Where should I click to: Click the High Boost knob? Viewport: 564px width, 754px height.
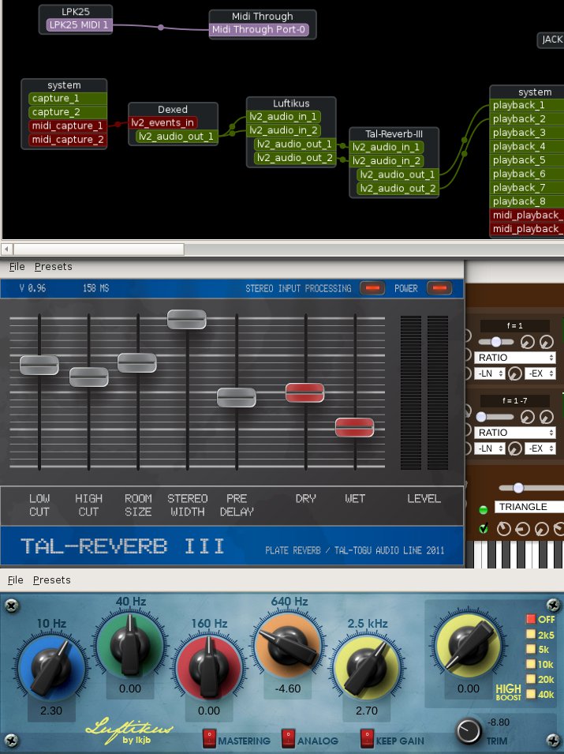468,643
